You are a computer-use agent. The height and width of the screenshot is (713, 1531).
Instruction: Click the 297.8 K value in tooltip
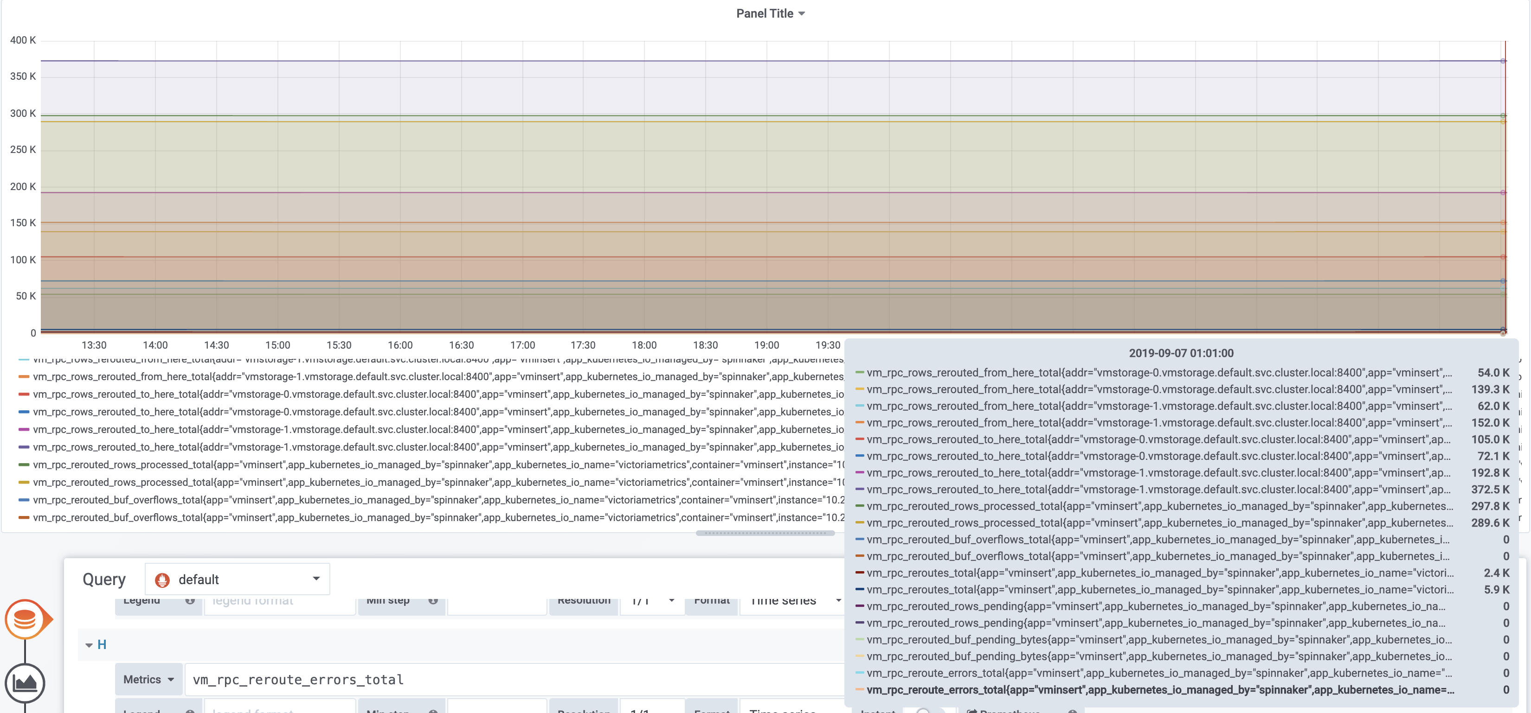[1490, 506]
